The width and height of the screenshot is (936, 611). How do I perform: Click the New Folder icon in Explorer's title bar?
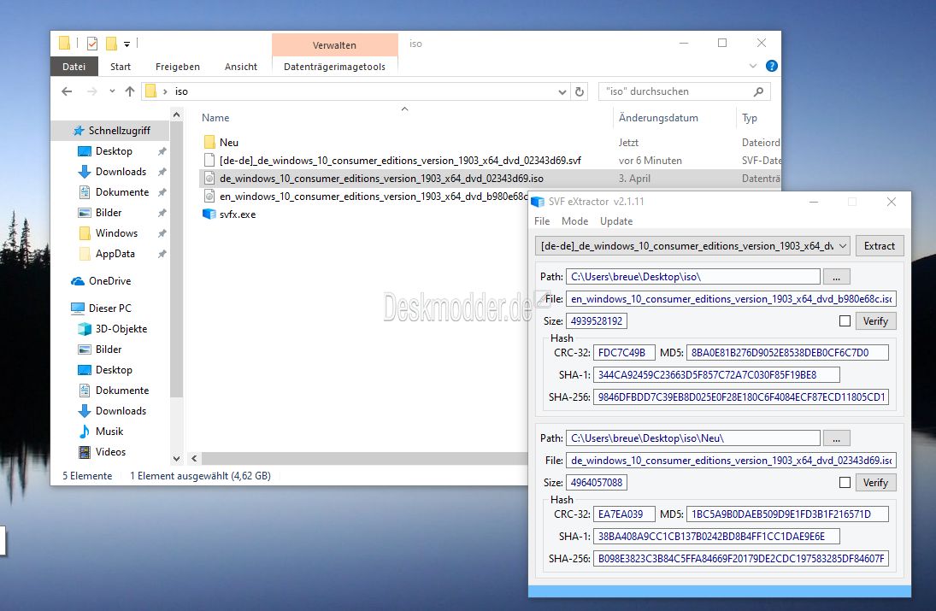tap(111, 44)
